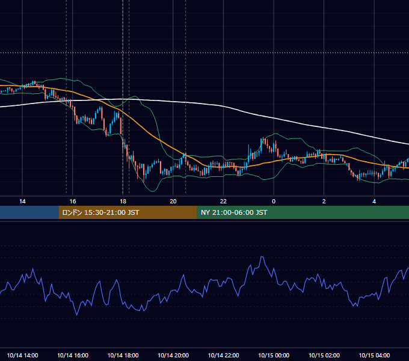The height and width of the screenshot is (361, 409).
Task: Click the 10/15 02:00 time label
Action: [x=324, y=355]
